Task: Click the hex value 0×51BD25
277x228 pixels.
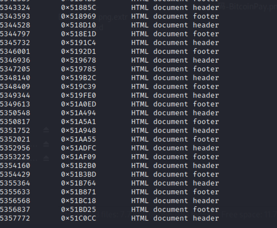Action: pyautogui.click(x=78, y=209)
